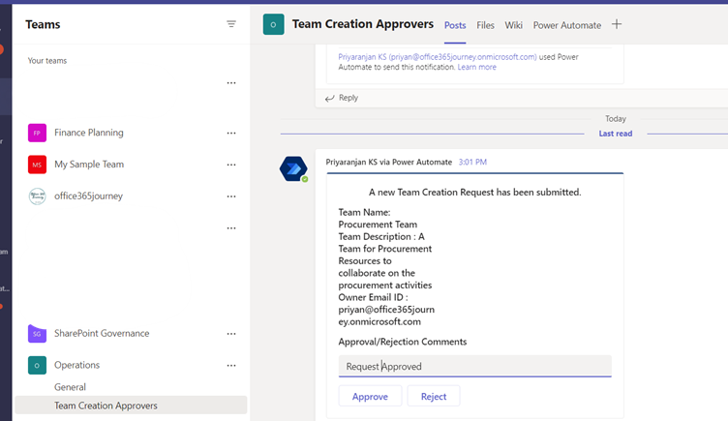
Task: Click the Today date divider label
Action: pos(616,119)
